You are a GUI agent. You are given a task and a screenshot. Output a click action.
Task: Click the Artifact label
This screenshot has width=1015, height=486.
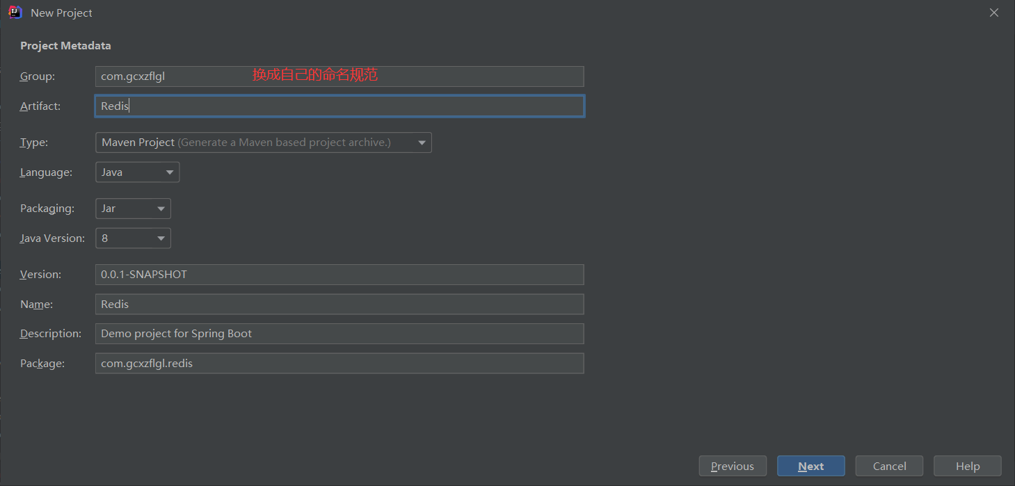[40, 106]
